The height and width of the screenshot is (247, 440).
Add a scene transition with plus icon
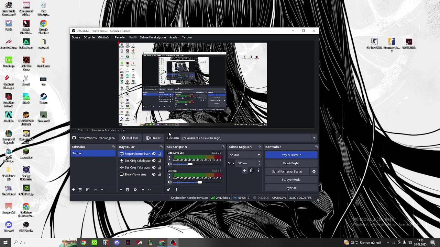point(245,170)
